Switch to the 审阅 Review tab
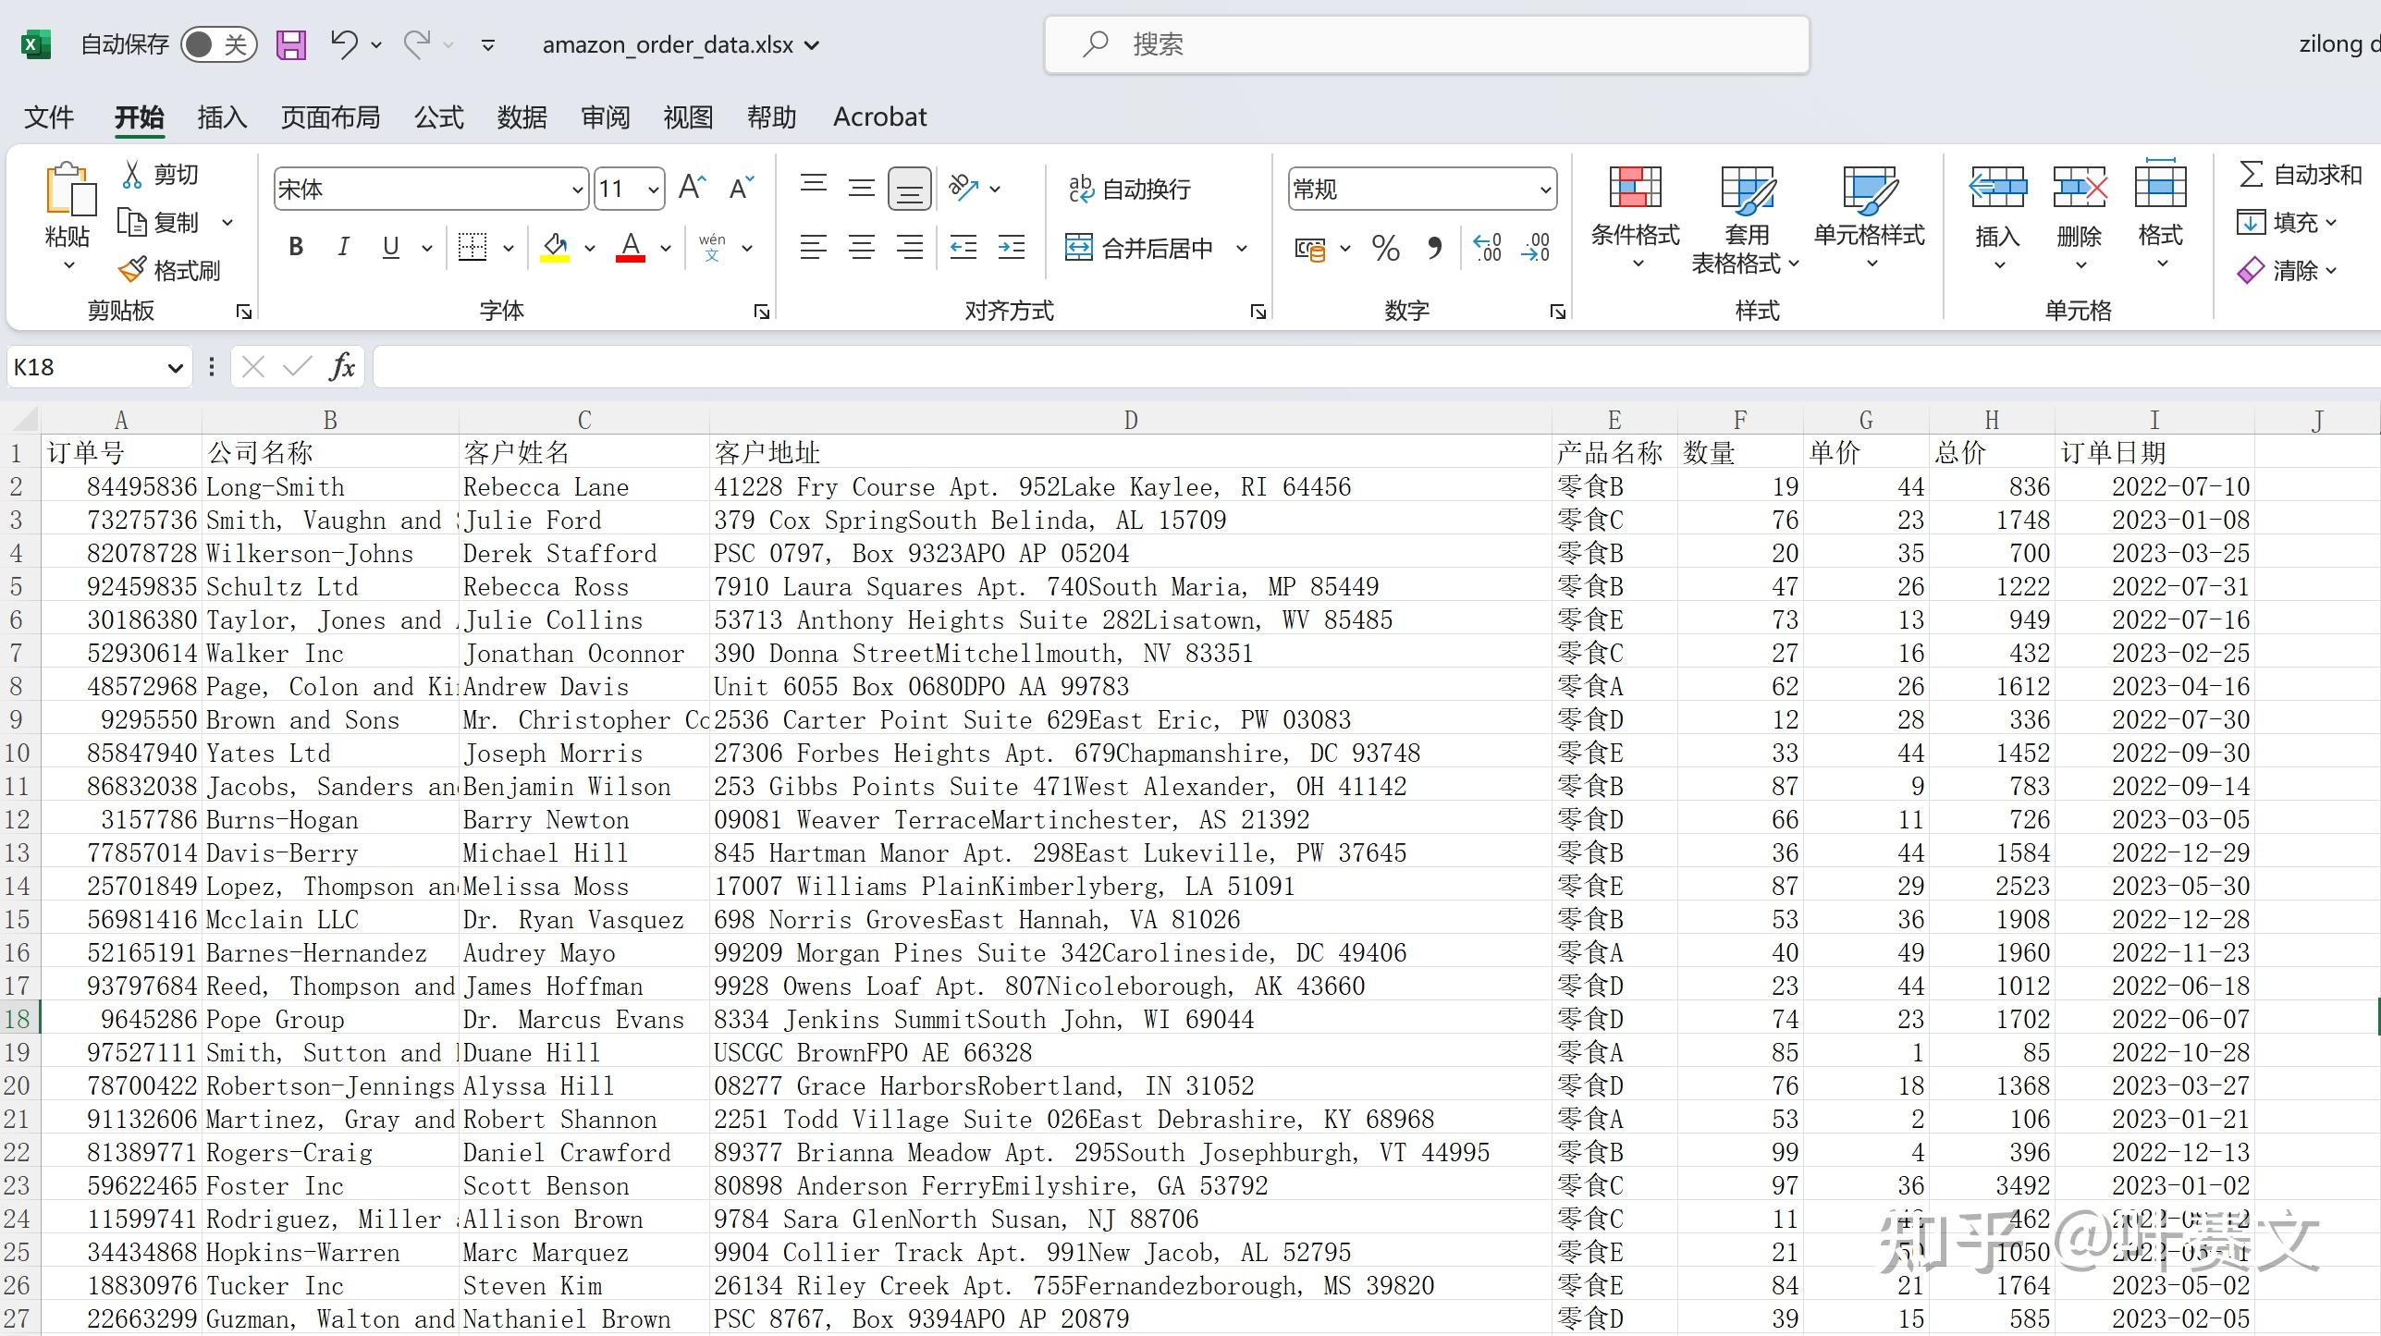Viewport: 2381px width, 1336px height. (x=605, y=117)
